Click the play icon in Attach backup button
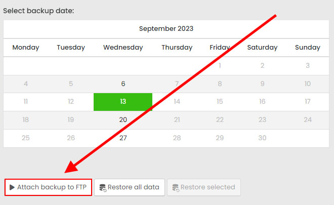Viewport: 334px width, 205px height. [x=12, y=187]
